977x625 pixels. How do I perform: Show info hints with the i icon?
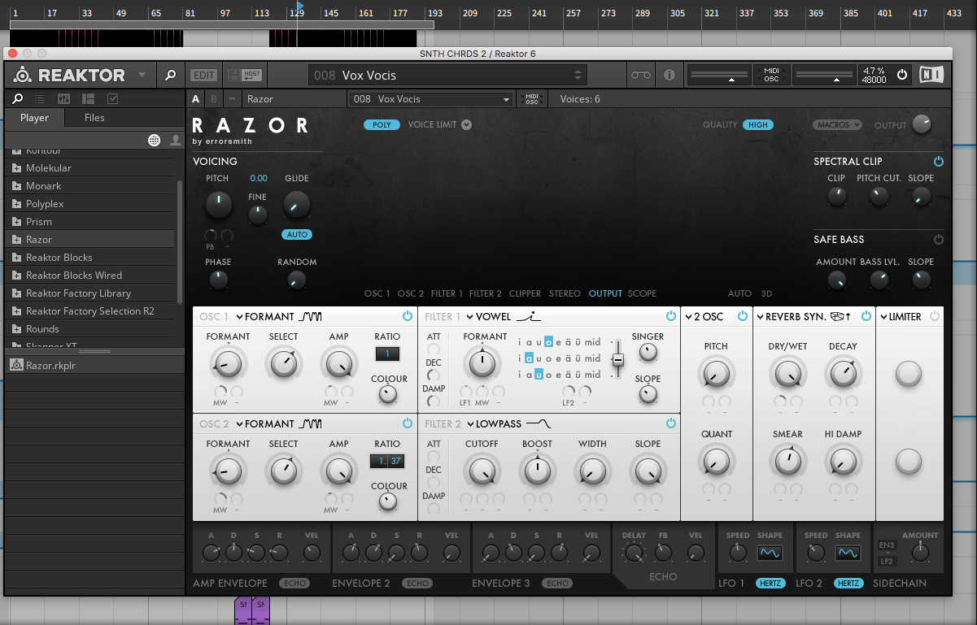coord(670,75)
